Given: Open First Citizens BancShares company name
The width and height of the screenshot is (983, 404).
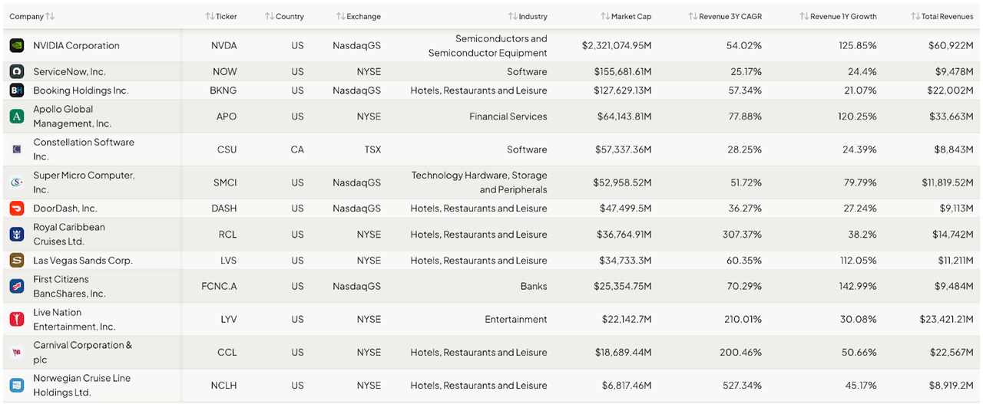Looking at the screenshot, I should (x=70, y=286).
